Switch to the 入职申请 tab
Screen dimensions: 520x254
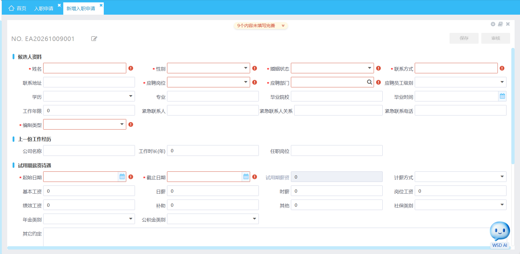point(44,9)
